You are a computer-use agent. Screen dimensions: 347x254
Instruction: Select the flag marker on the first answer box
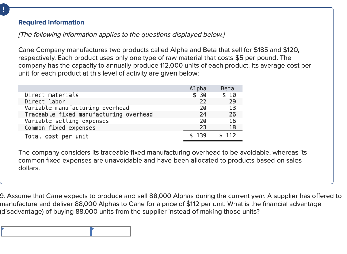pos(3,229)
